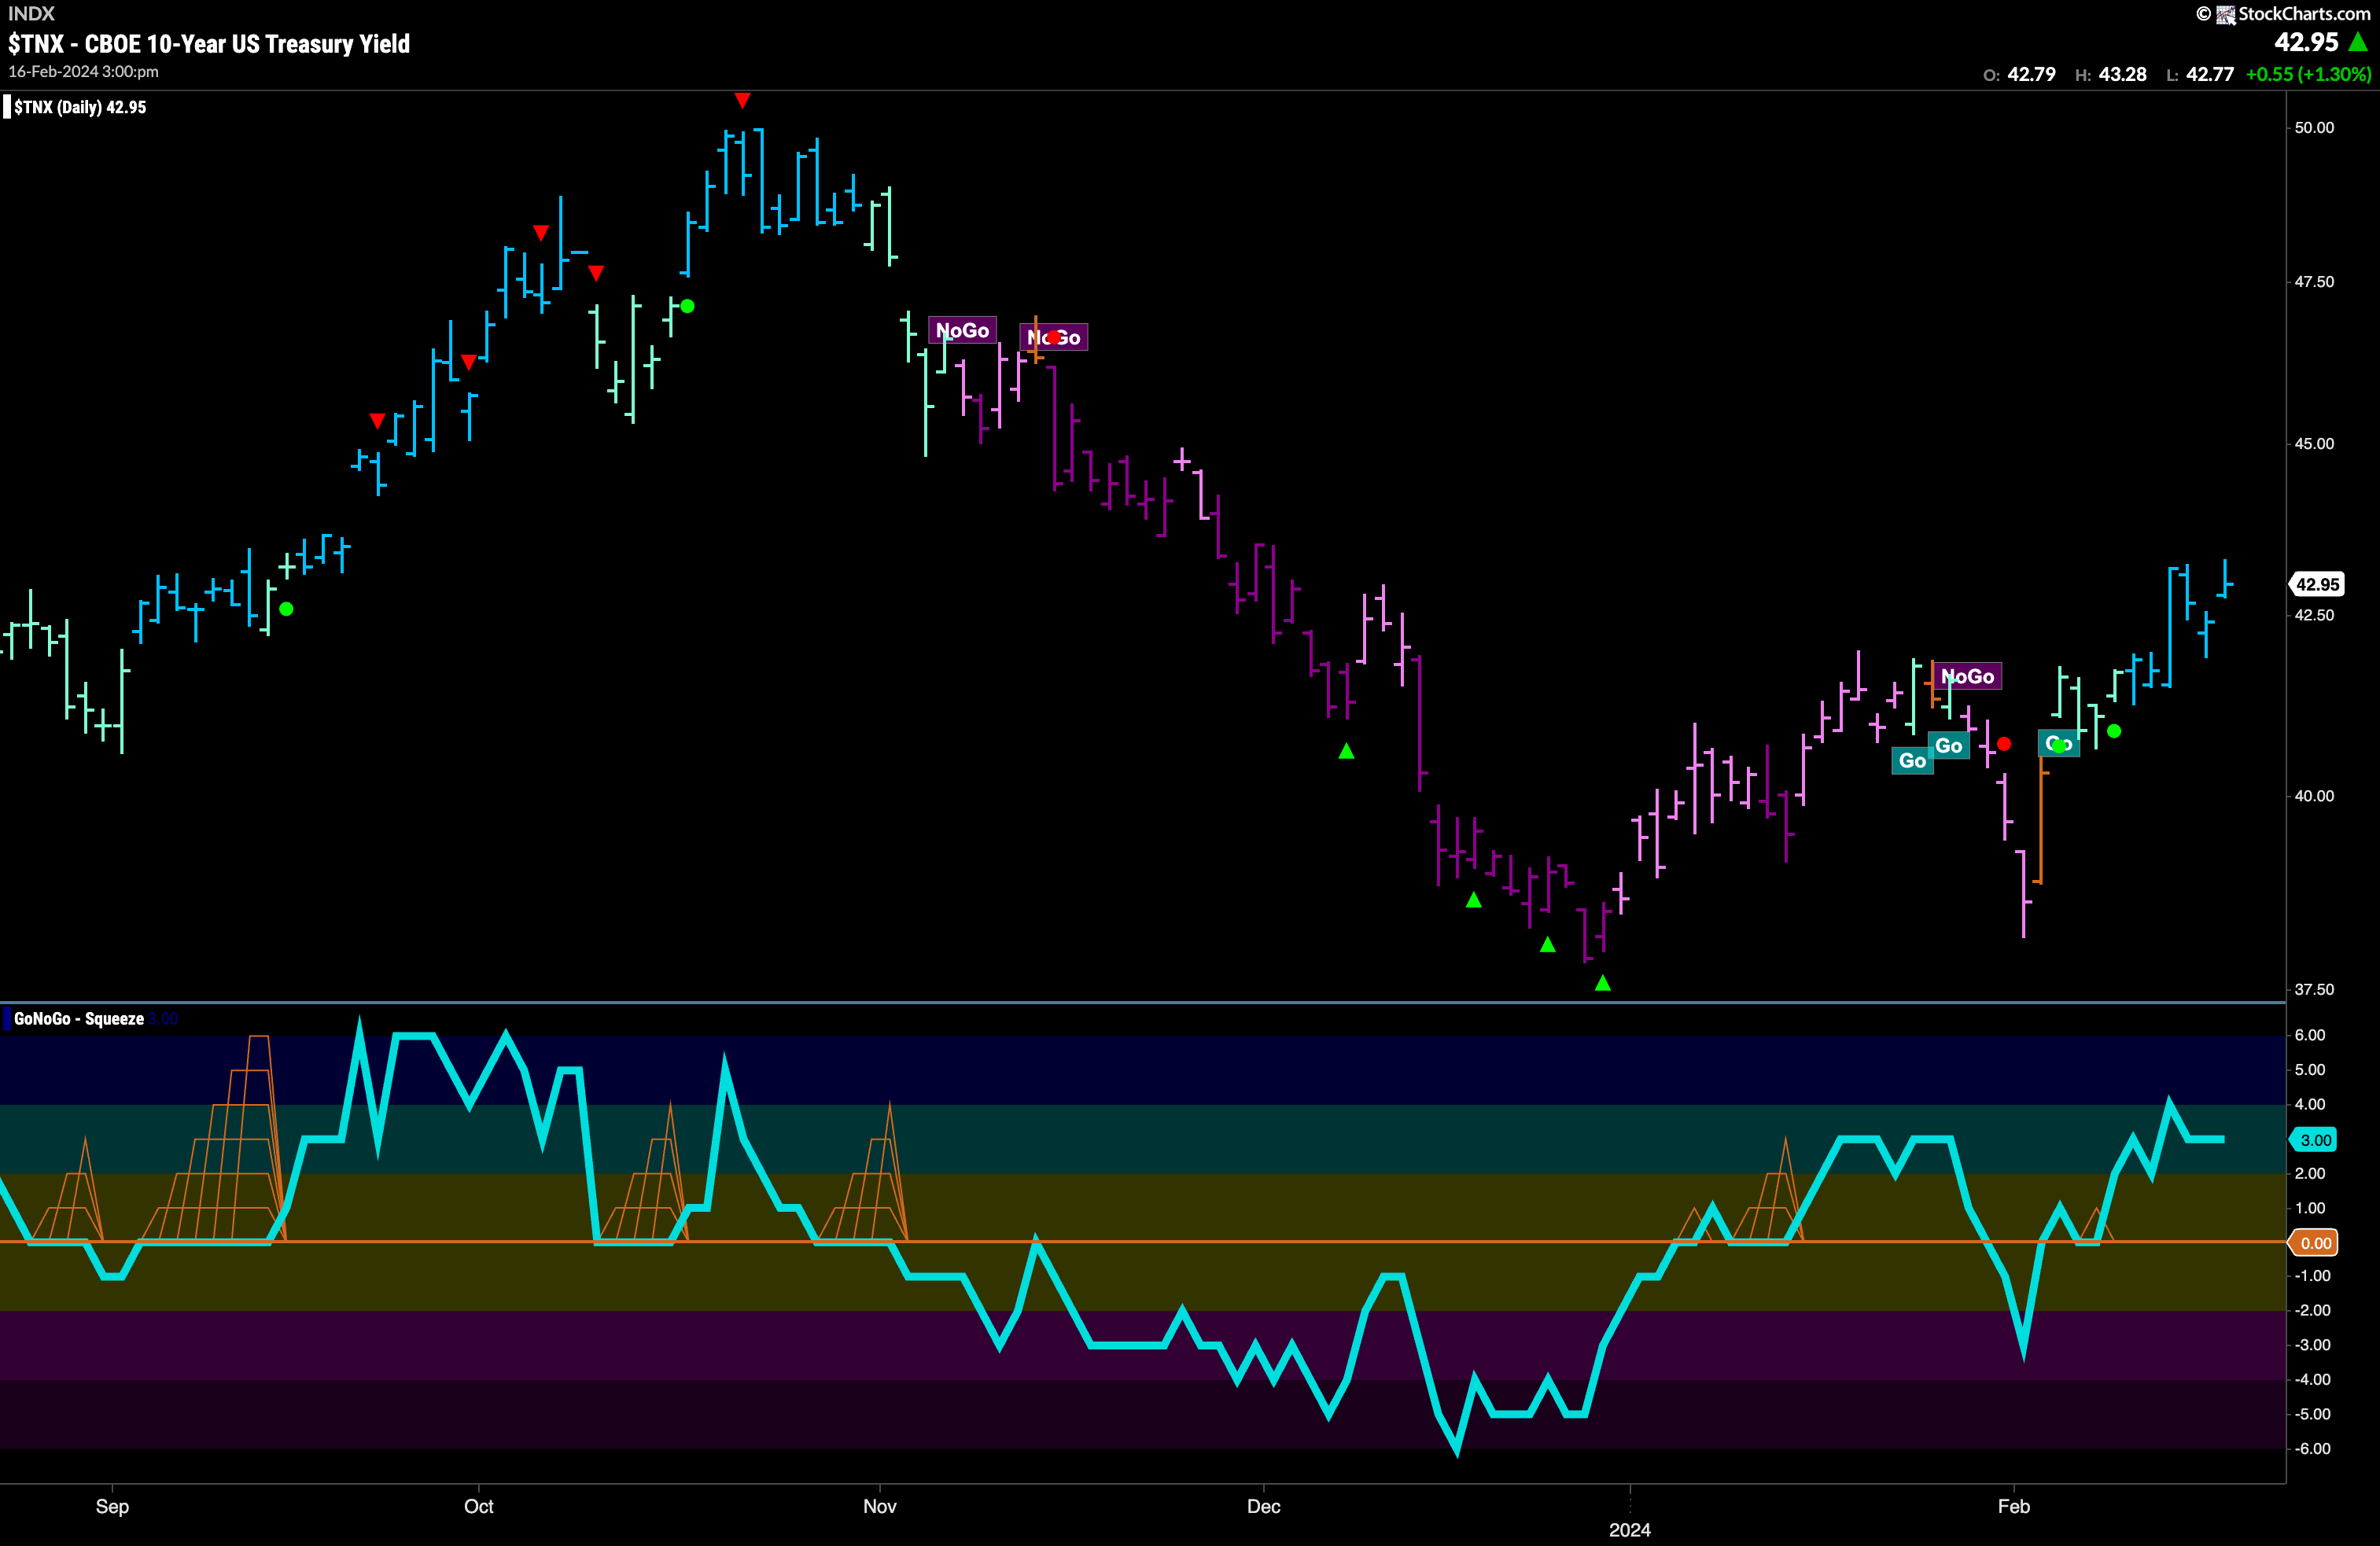This screenshot has width=2380, height=1546.
Task: Click the cyan 3.00 oscillator value tag
Action: pyautogui.click(x=2315, y=1140)
